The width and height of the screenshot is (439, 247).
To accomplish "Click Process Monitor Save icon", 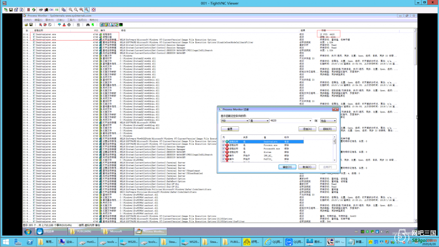I will (x=31, y=24).
